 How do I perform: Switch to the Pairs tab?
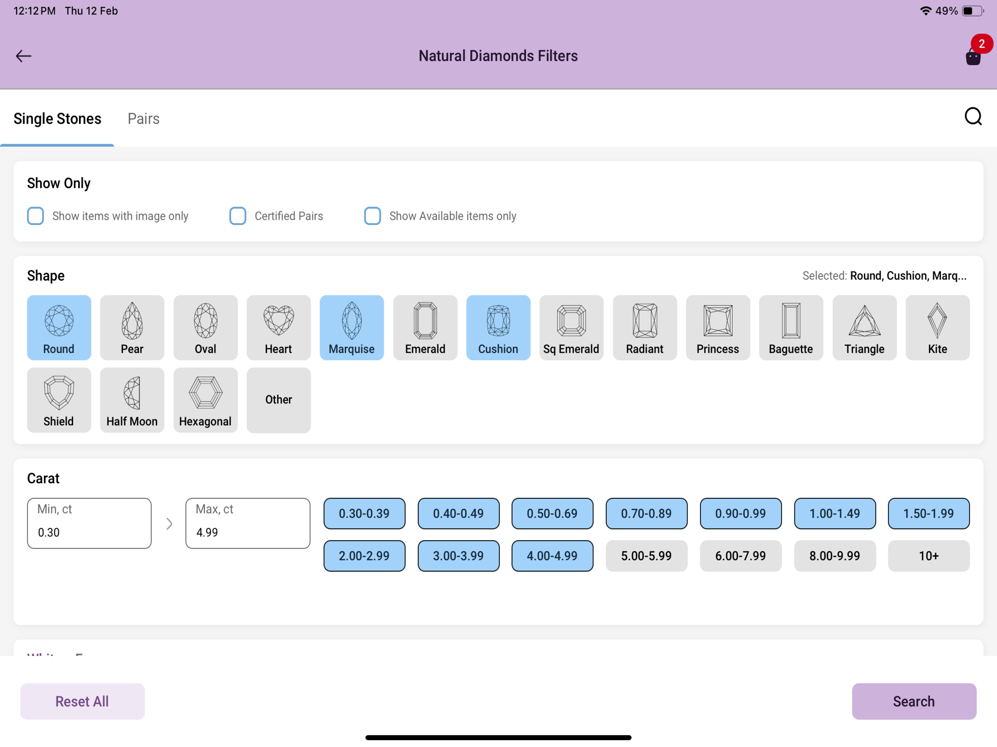[143, 119]
